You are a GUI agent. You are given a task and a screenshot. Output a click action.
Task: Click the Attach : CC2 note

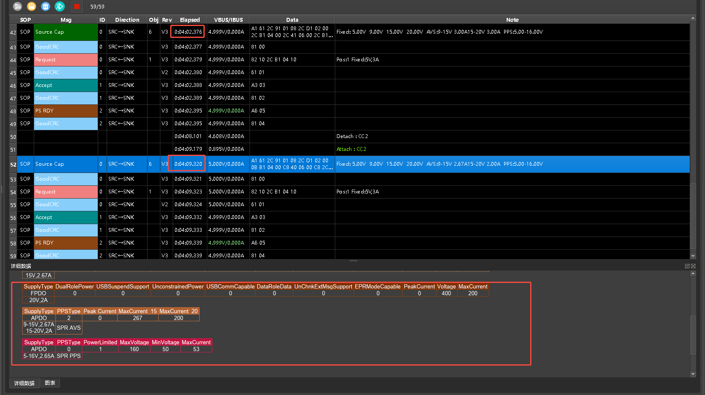pos(351,149)
